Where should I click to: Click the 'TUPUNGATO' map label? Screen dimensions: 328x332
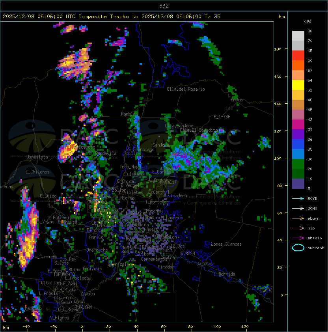tap(64, 274)
